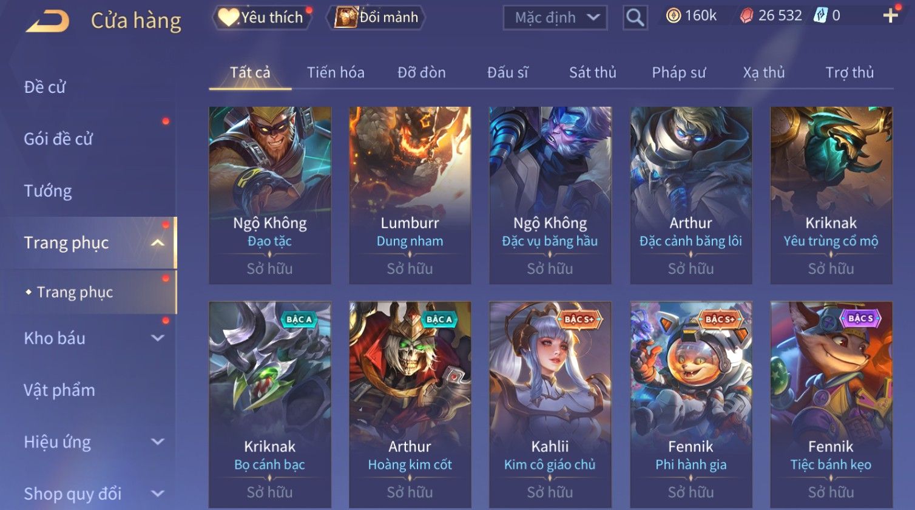Open Đổi mảnh chest exchange
Viewport: 915px width, 510px height.
377,18
